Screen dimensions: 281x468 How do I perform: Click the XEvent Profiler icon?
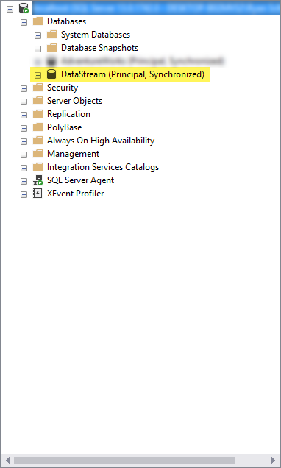[38, 194]
